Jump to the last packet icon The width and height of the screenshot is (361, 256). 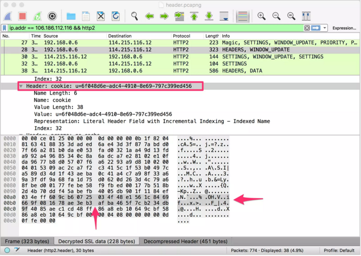click(209, 16)
